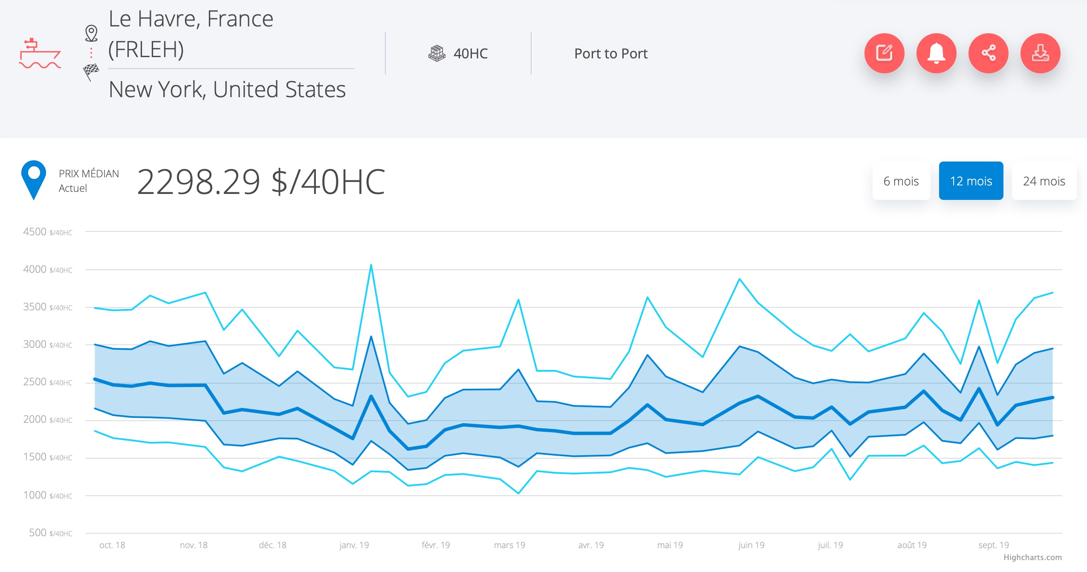Image resolution: width=1087 pixels, height=572 pixels.
Task: Select the 12 mois range
Action: point(971,181)
